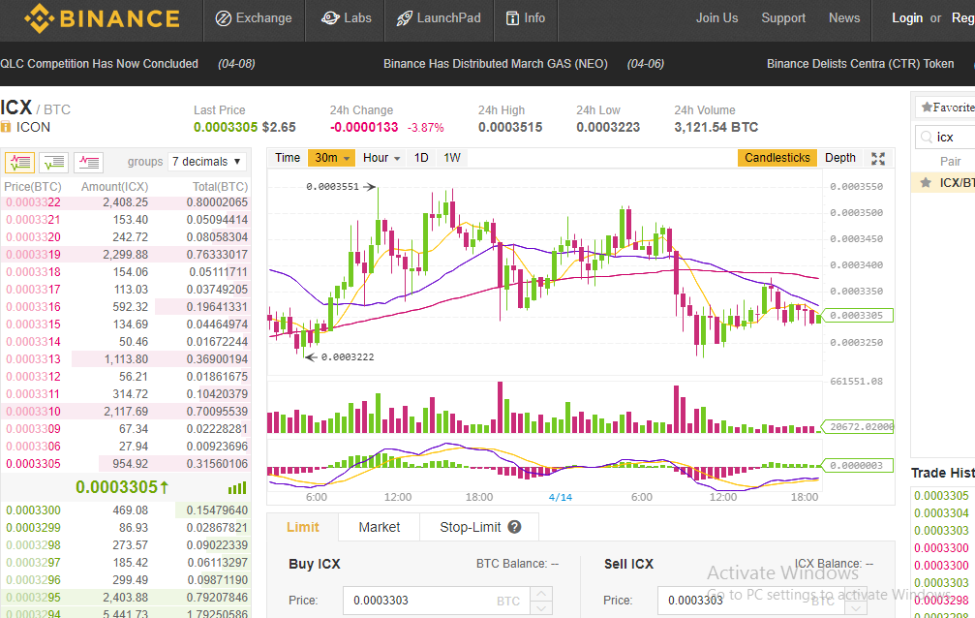Switch to Candlesticks chart view
Viewport: 975px width, 618px height.
coord(777,158)
